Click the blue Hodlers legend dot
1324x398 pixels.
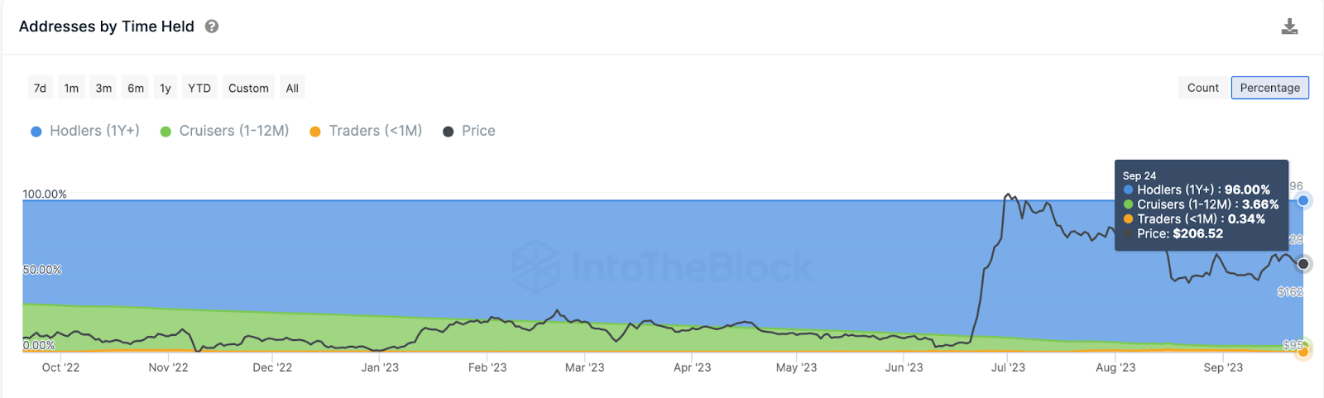click(x=36, y=132)
